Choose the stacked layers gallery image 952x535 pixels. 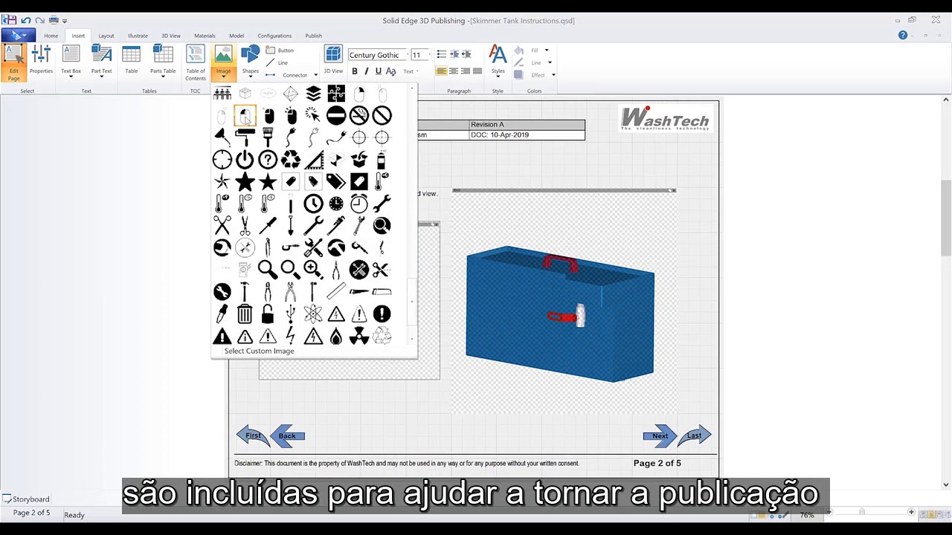pos(313,94)
